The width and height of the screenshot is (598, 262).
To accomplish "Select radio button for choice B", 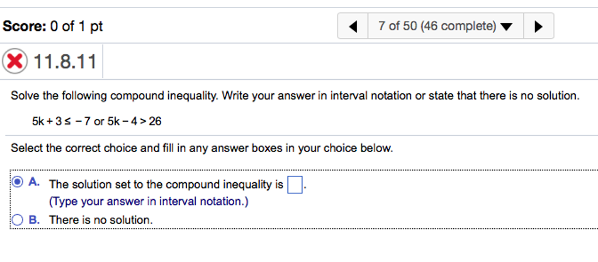I will tap(18, 220).
